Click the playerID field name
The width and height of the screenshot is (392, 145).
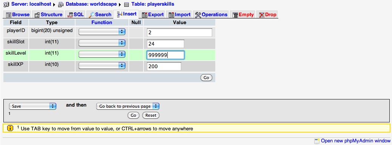[x=16, y=31]
